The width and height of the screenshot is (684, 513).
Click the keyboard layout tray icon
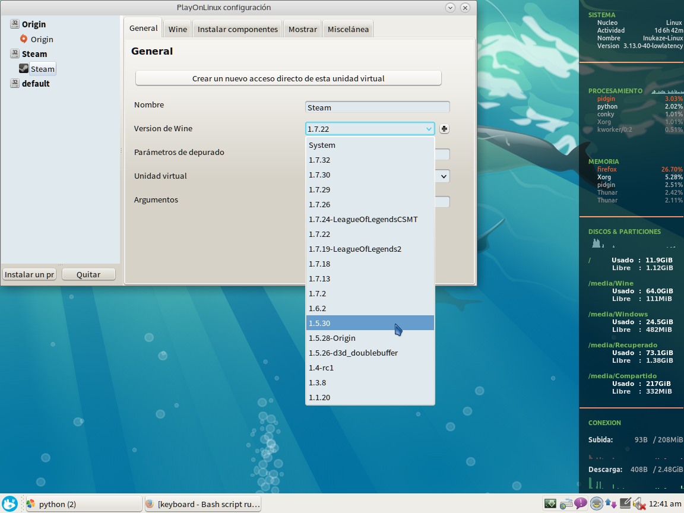[x=566, y=504]
